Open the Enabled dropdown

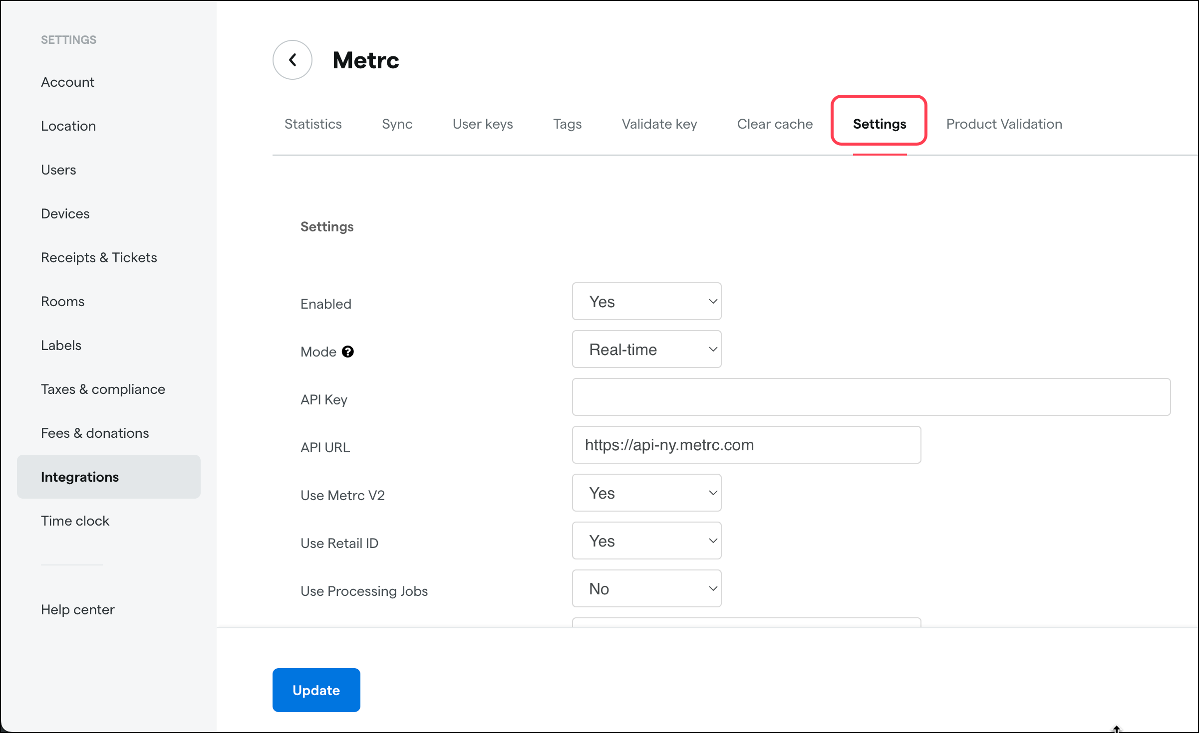pyautogui.click(x=646, y=301)
